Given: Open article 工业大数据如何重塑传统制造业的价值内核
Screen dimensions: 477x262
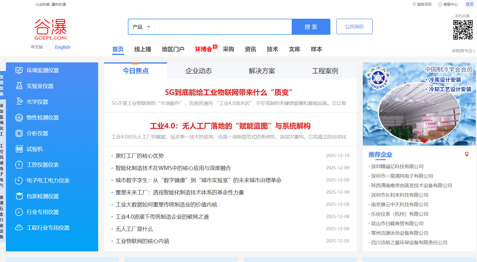Looking at the screenshot, I should coord(166,205).
